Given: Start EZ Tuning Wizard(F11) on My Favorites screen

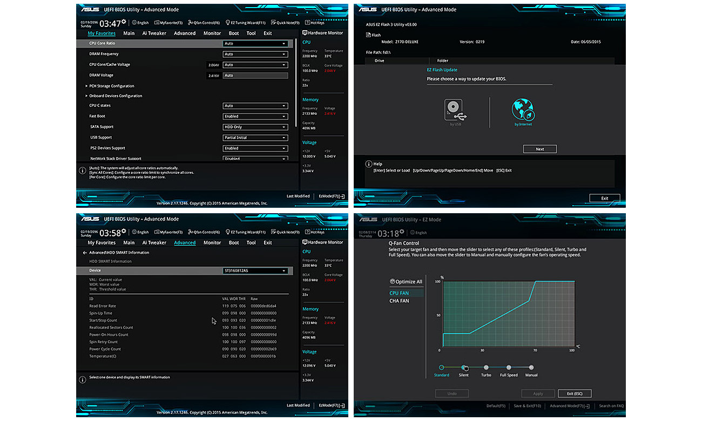Looking at the screenshot, I should pos(245,23).
